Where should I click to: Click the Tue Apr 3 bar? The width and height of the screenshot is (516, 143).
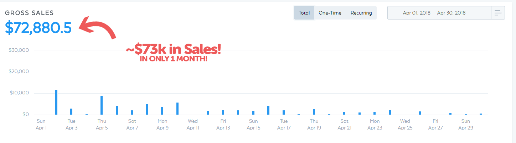click(x=71, y=111)
